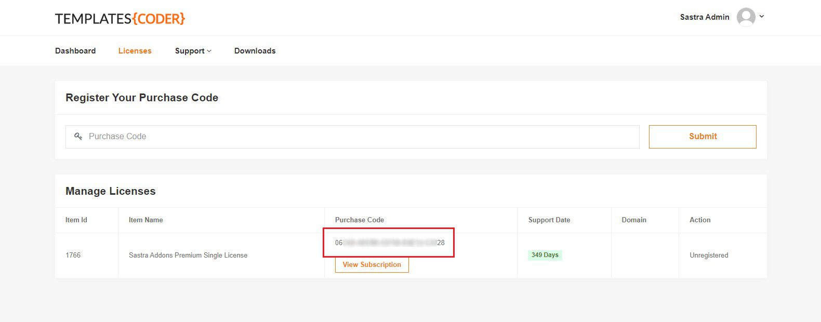The height and width of the screenshot is (322, 821).
Task: Open the account dropdown chevron
Action: [762, 17]
